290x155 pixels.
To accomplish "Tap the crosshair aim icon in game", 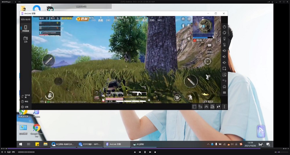I will [208, 61].
